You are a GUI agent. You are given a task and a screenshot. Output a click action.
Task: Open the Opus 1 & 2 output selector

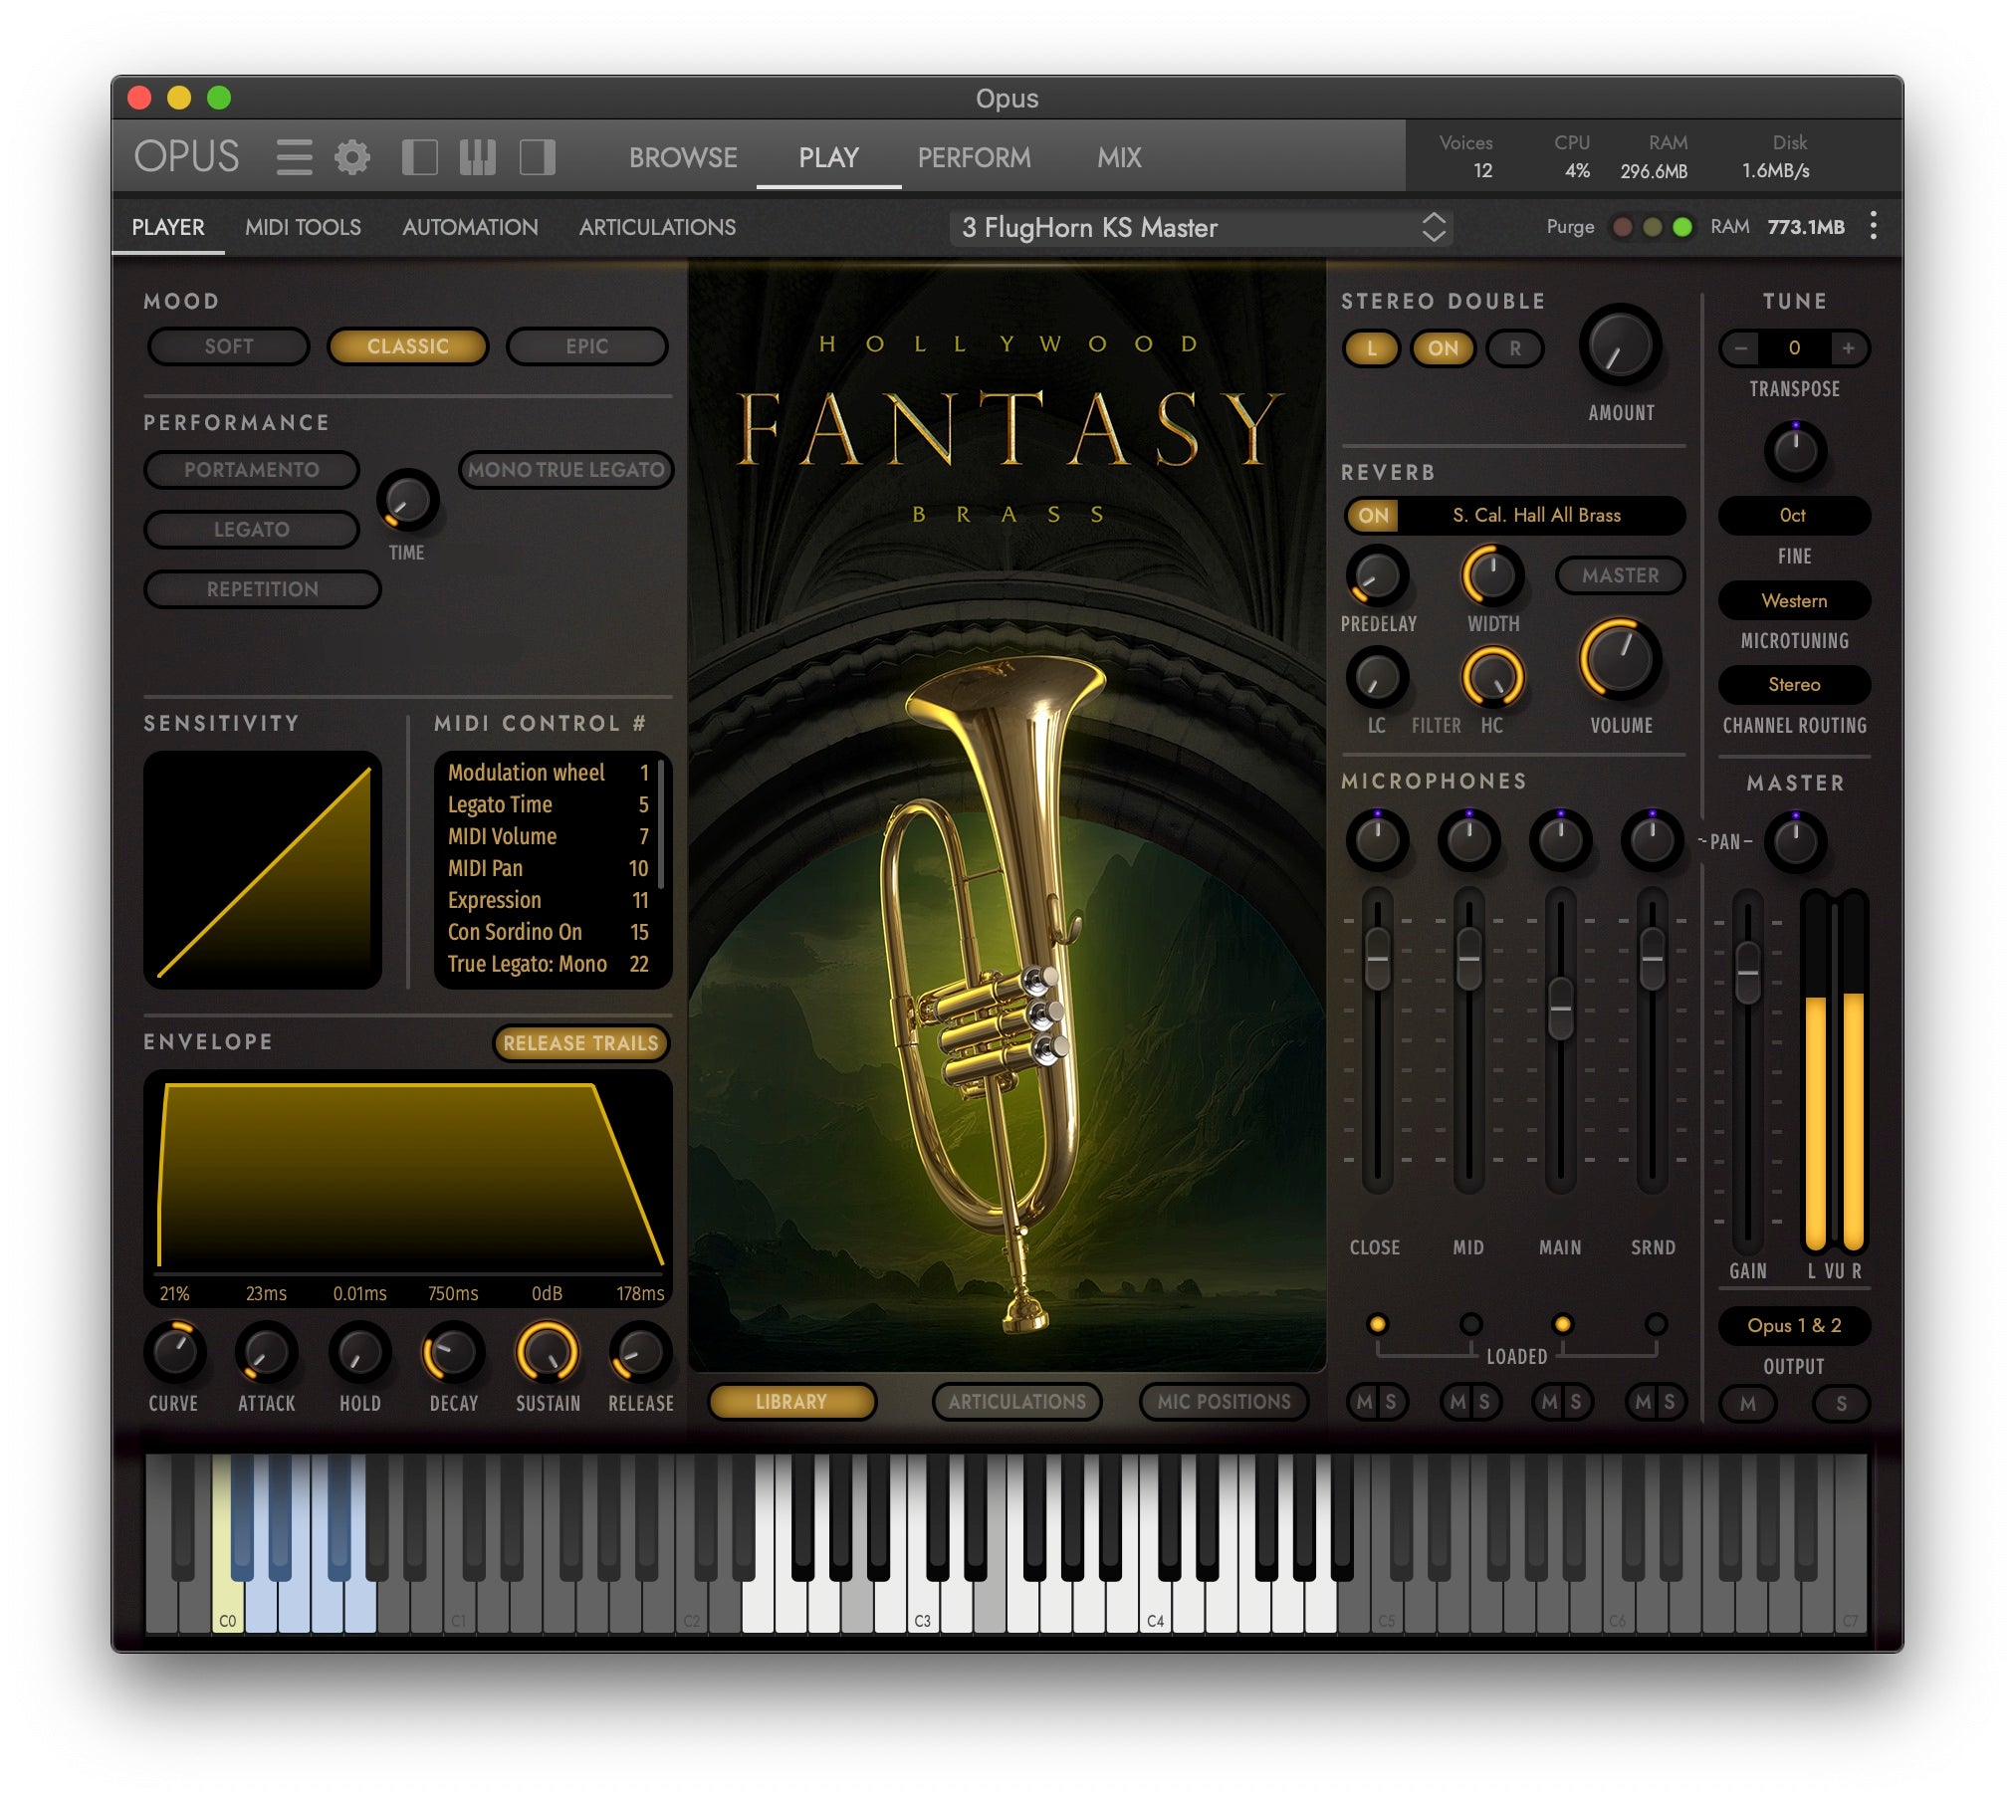point(1794,1326)
